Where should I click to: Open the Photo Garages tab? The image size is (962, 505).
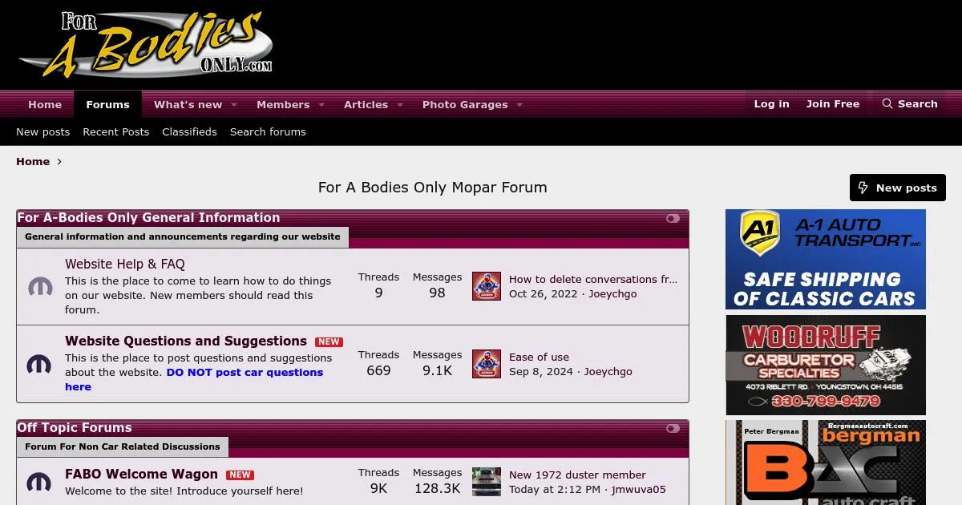click(x=465, y=104)
